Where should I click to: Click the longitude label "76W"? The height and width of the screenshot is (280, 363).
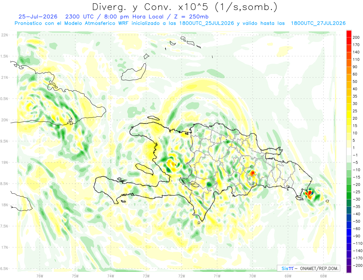pyautogui.click(x=40, y=276)
